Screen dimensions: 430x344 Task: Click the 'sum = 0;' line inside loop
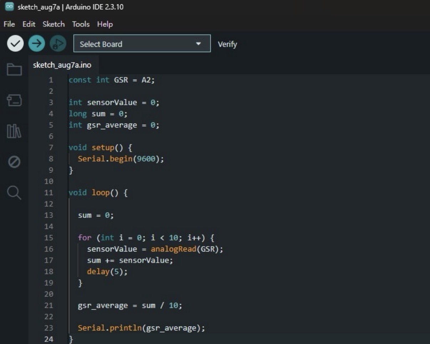pyautogui.click(x=96, y=215)
